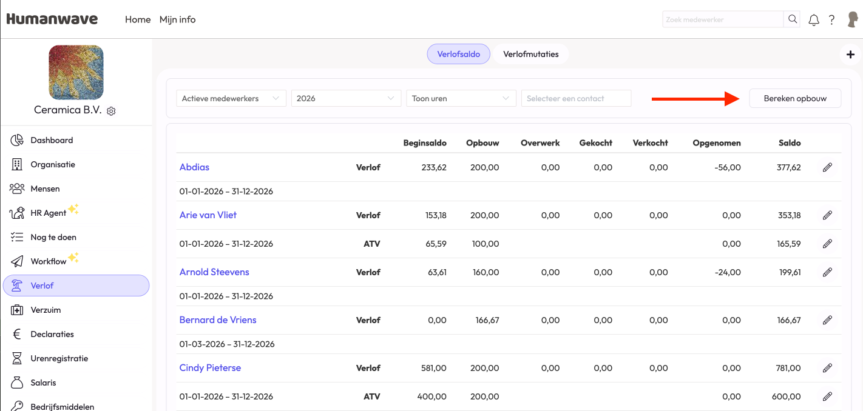Edit Cindy Pieterse Verlof row pencil icon

pos(827,368)
